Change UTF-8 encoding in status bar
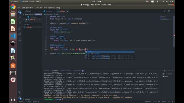This screenshot has width=184, height=103. coord(155,102)
